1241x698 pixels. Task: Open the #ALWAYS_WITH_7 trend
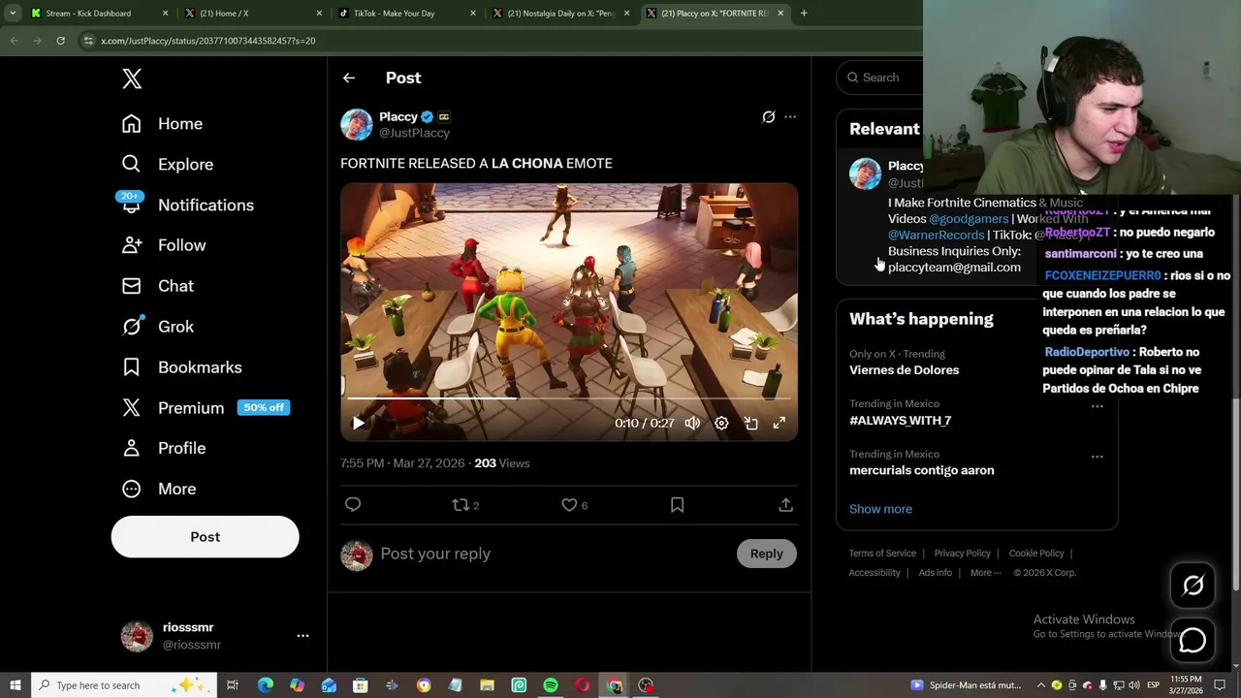(900, 421)
